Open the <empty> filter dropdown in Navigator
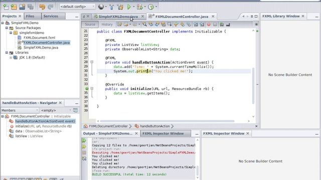The width and height of the screenshot is (321, 180). pyautogui.click(x=56, y=110)
